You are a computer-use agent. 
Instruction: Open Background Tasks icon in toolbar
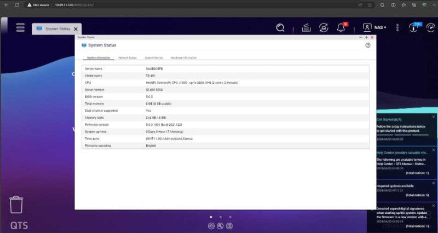307,28
